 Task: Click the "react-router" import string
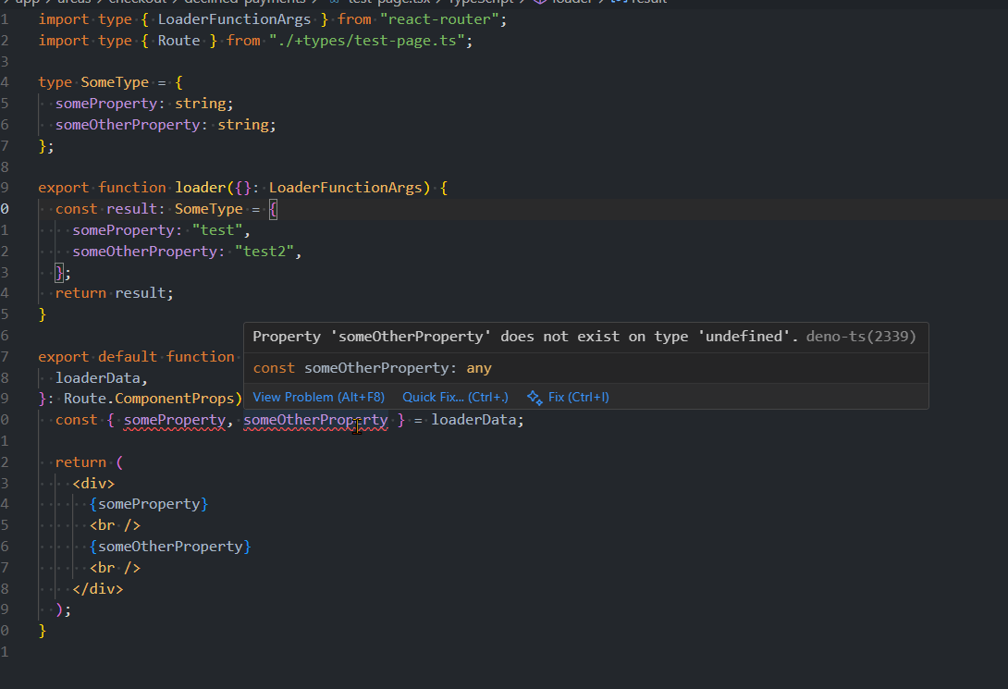pos(439,19)
